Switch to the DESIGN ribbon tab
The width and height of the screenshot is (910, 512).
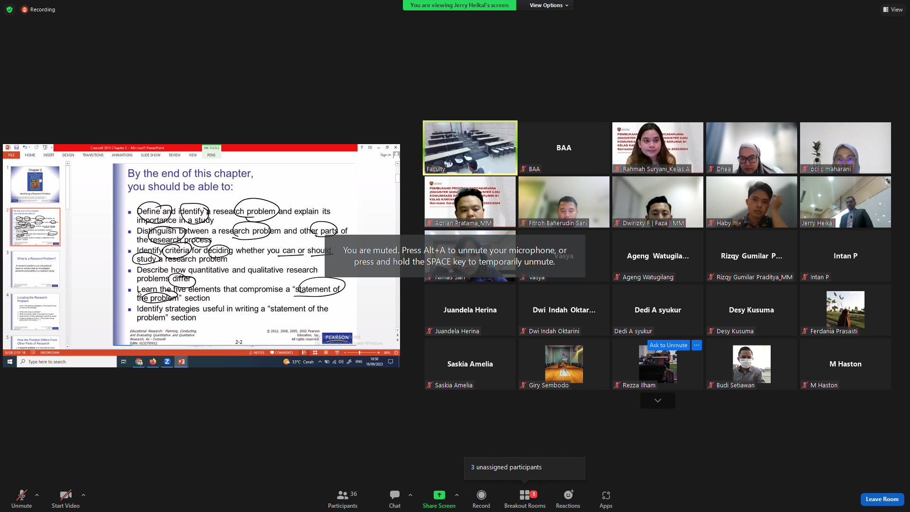tap(68, 155)
